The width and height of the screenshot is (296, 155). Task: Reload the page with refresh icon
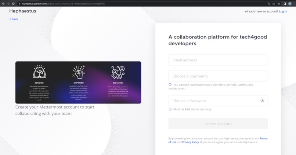(x=13, y=4)
